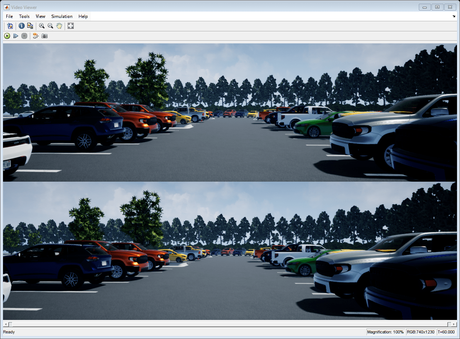This screenshot has width=460, height=339.
Task: Open the Help menu
Action: 83,16
